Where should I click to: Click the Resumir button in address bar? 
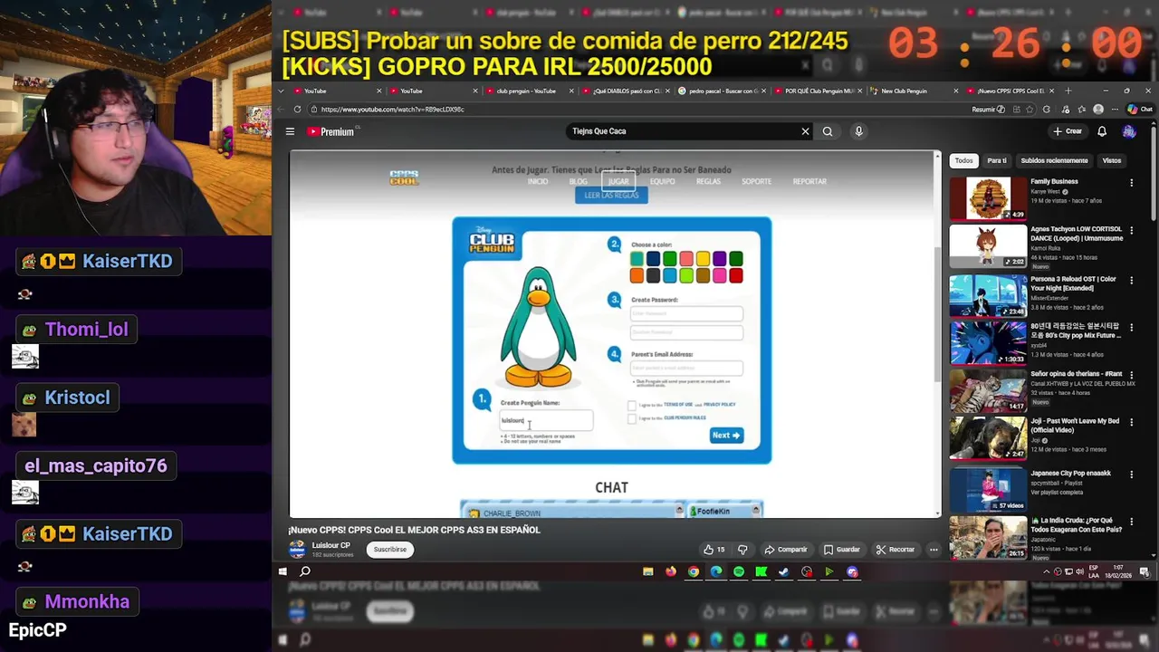[x=988, y=110]
